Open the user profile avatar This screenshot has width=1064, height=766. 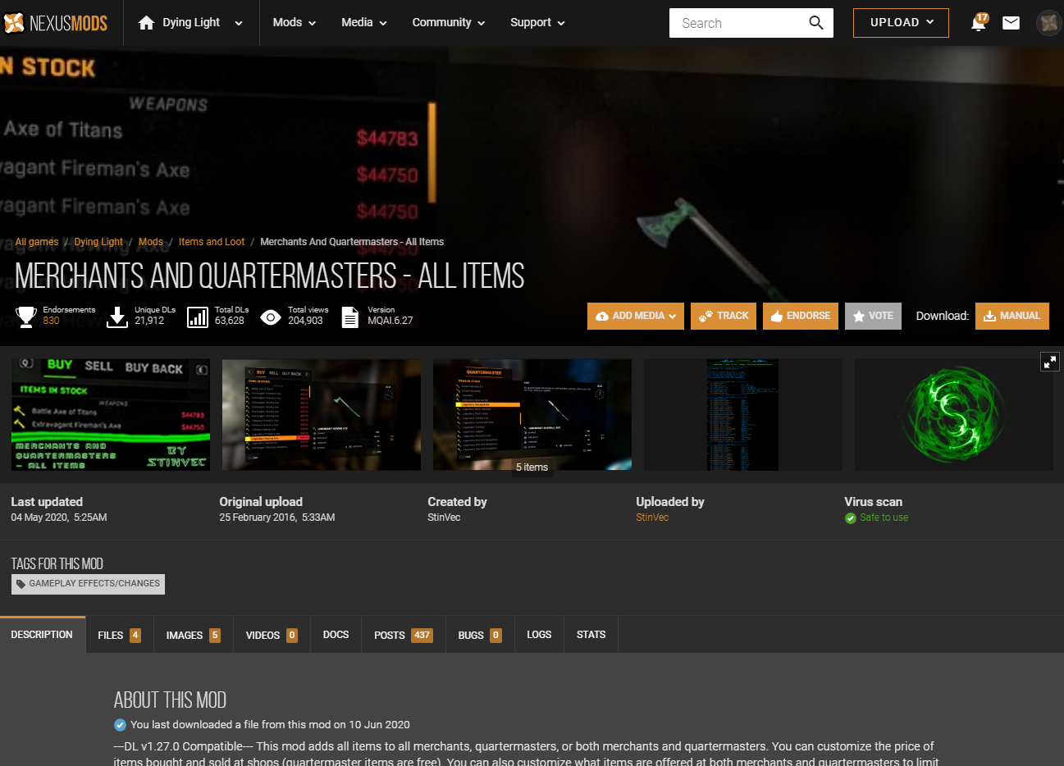(x=1048, y=23)
